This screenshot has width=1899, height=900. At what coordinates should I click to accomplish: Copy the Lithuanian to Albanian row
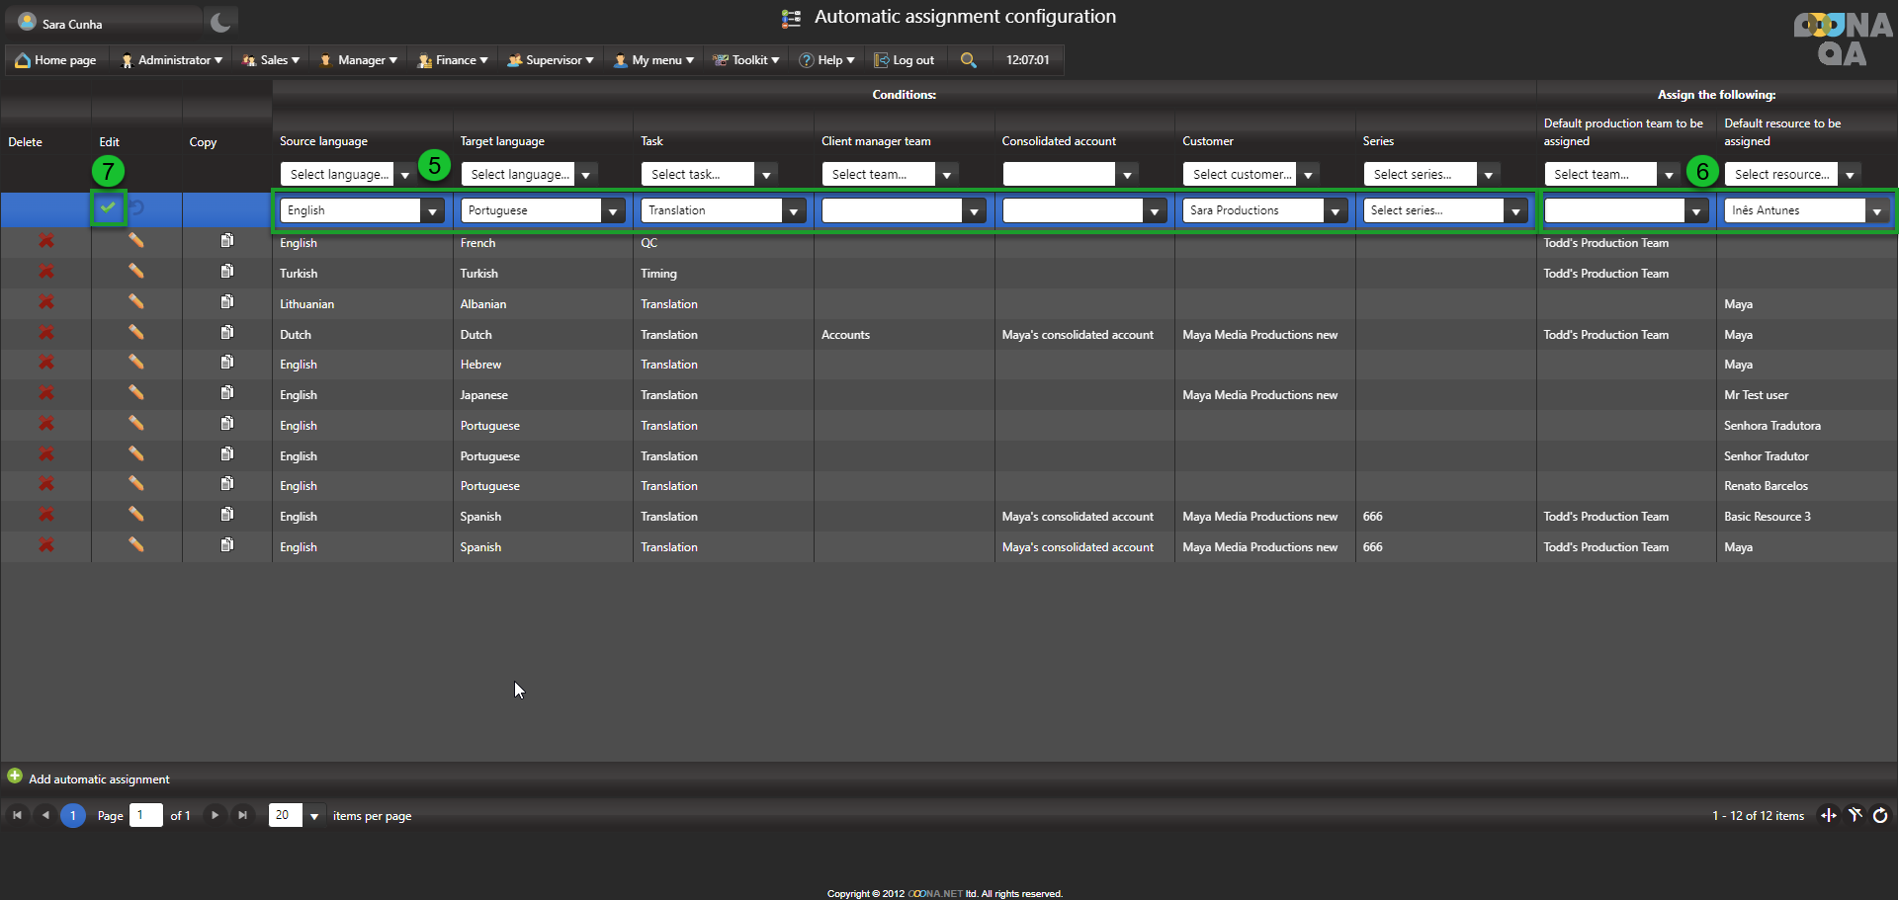point(227,302)
